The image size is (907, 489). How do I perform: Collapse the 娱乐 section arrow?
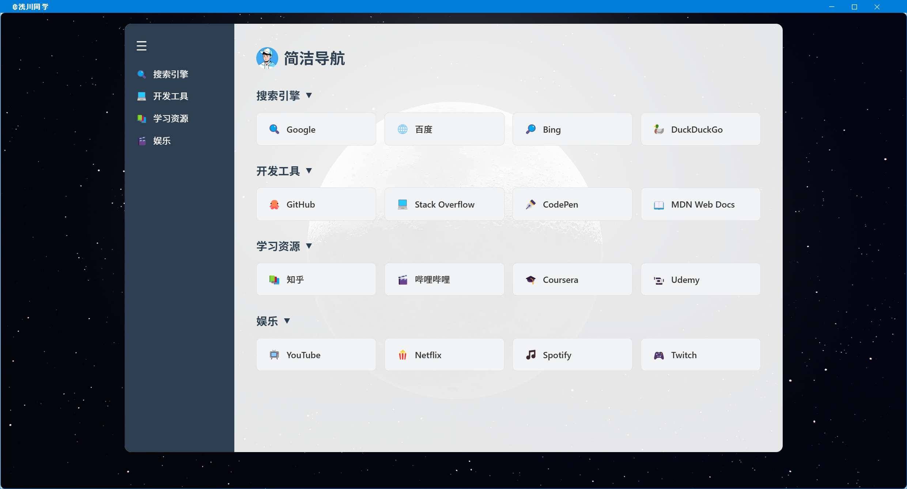coord(287,321)
